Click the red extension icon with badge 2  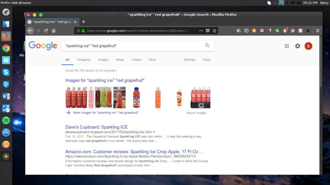point(285,30)
